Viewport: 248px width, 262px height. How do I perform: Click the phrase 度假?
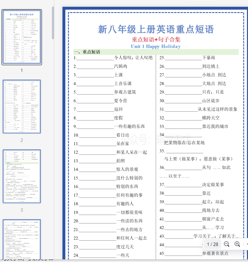click(118, 118)
